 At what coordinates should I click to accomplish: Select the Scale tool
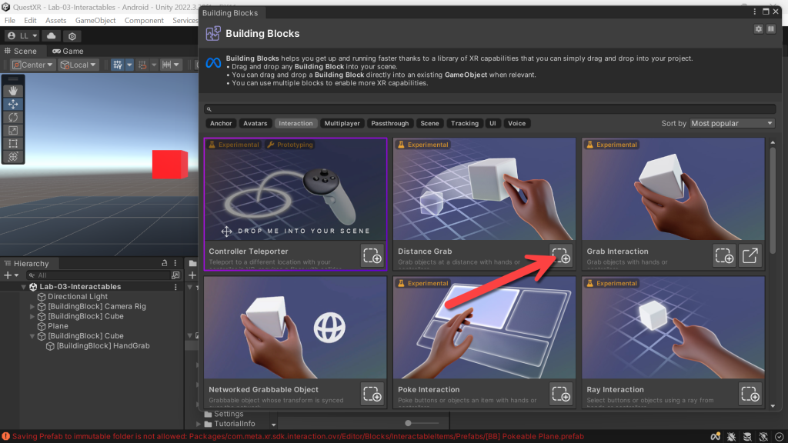tap(13, 131)
